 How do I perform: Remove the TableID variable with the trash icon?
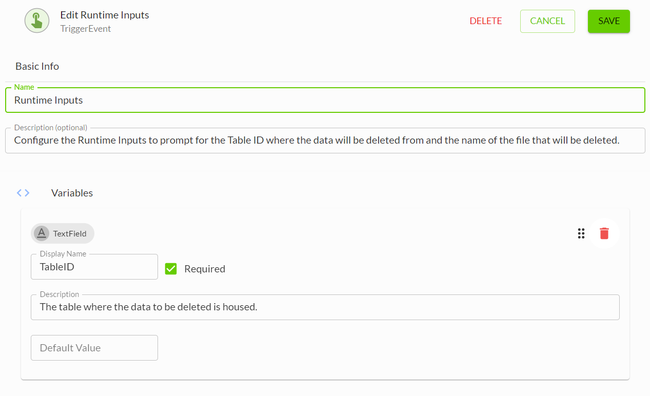pyautogui.click(x=604, y=233)
